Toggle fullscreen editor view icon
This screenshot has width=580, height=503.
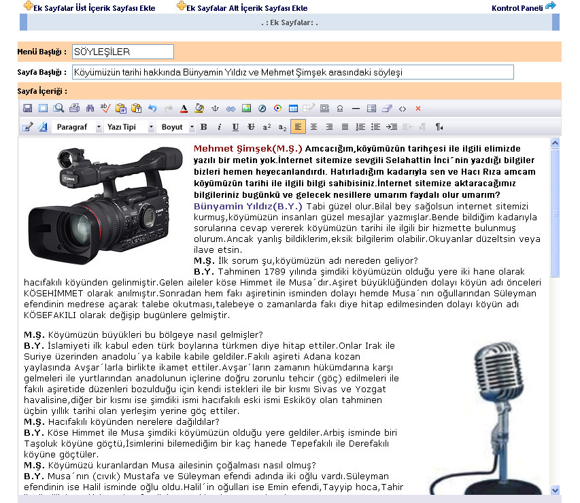point(44,108)
